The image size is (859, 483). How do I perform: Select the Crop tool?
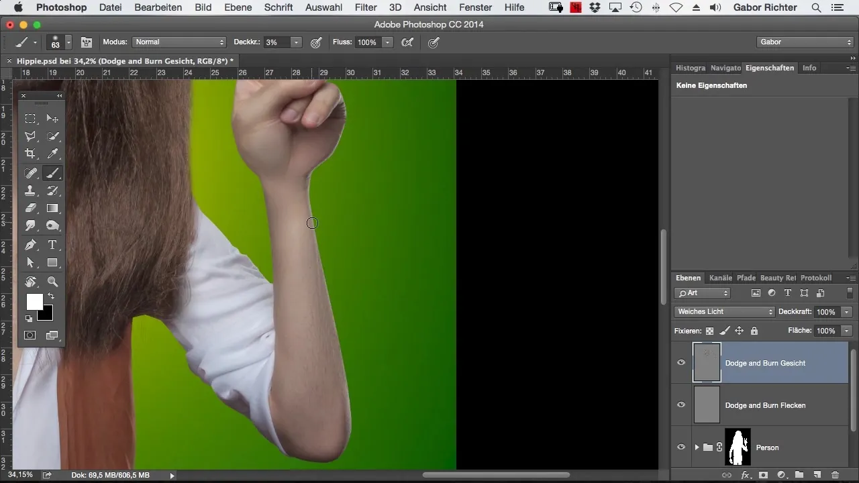(31, 154)
